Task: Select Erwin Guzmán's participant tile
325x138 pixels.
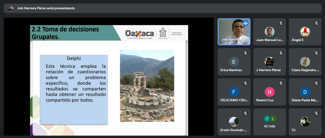Action: click(234, 122)
